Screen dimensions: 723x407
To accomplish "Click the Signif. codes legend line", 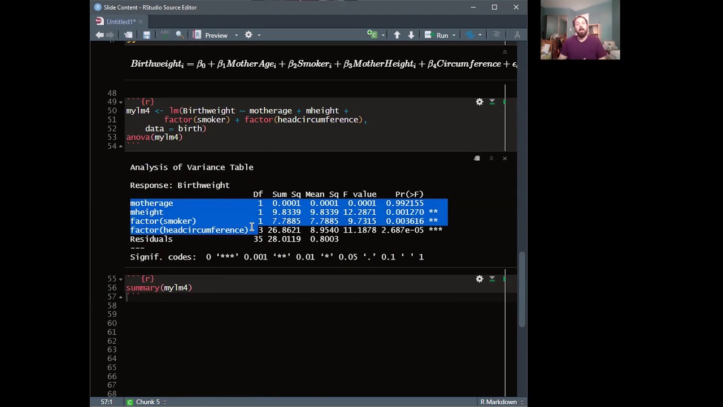I will click(277, 257).
